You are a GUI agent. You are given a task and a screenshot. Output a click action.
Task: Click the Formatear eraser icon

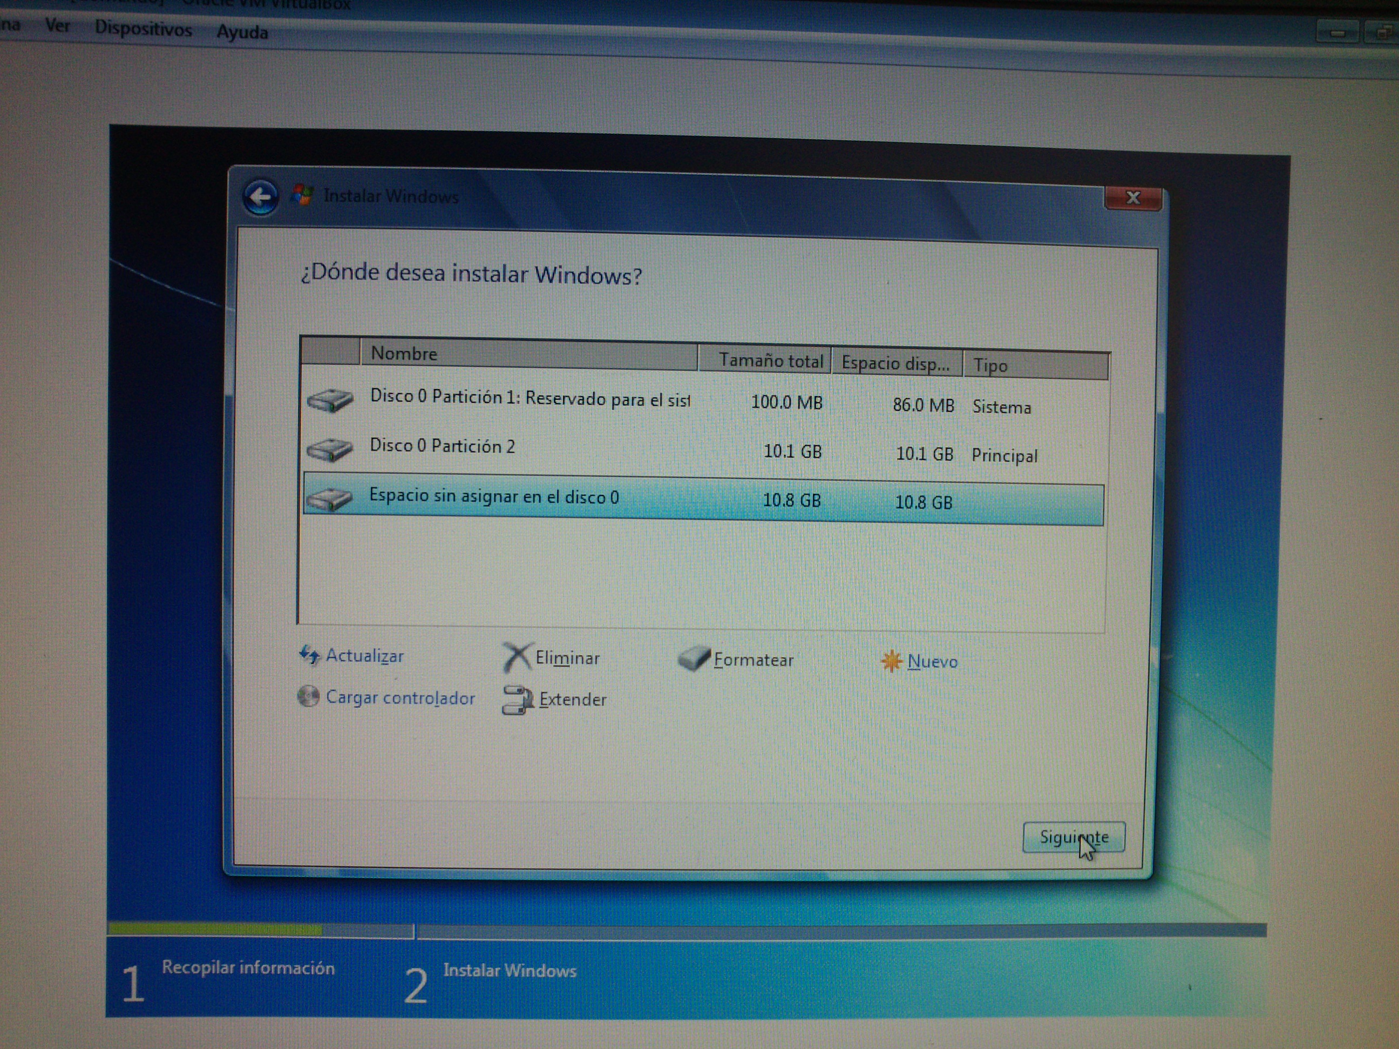click(x=694, y=659)
